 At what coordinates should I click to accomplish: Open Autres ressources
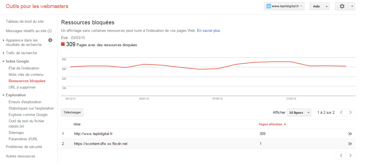click(21, 156)
